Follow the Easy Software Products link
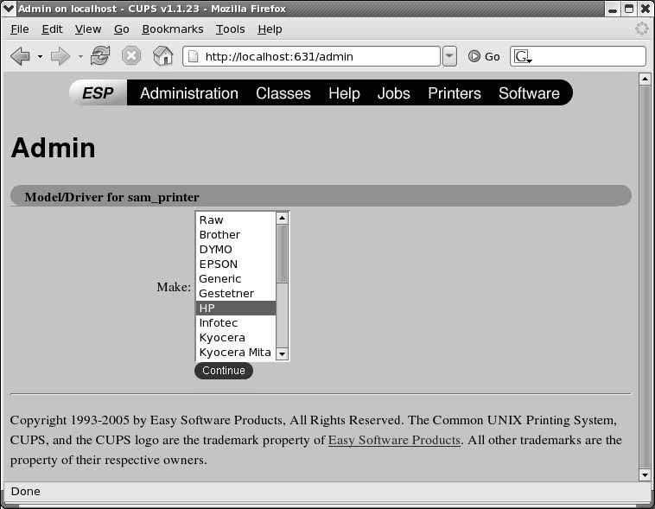655x509 pixels. 394,440
